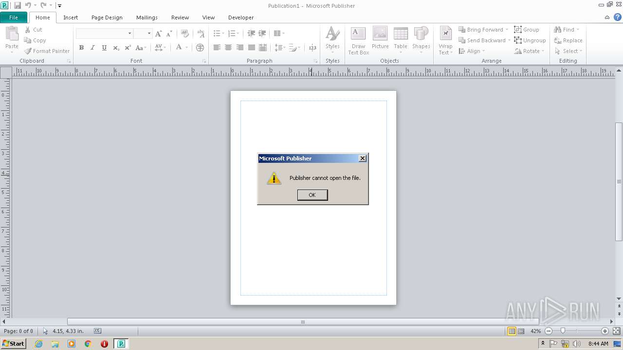Click the Copy command
The width and height of the screenshot is (623, 350).
pos(35,40)
